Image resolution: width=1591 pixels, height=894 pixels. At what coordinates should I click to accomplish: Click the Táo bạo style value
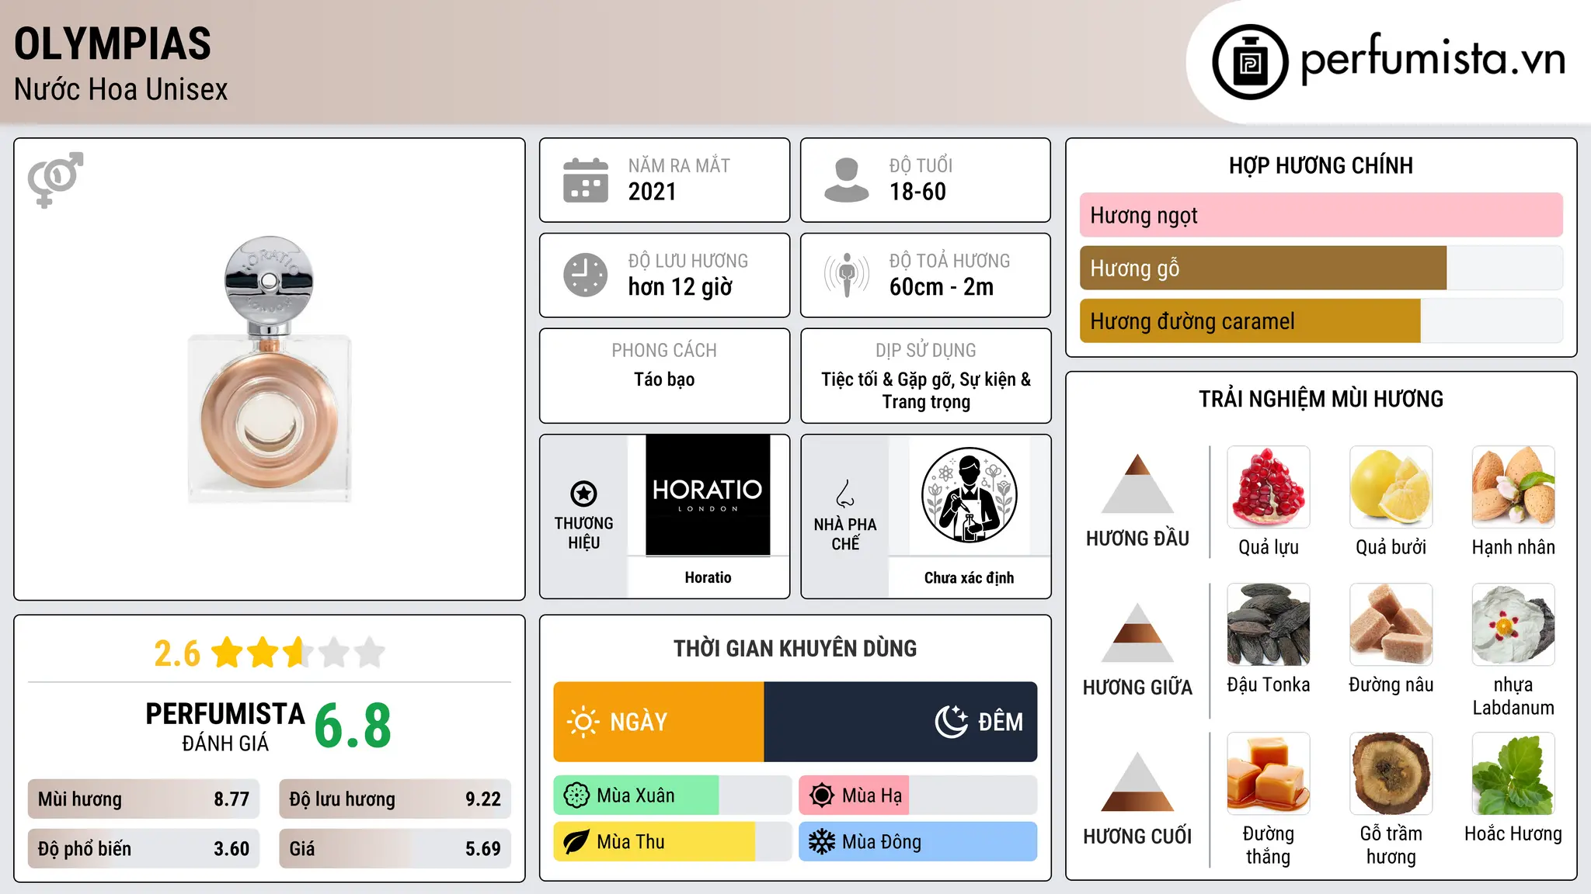[x=664, y=379]
